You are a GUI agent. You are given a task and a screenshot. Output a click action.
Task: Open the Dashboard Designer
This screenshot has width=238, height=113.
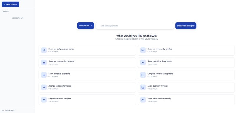[186, 26]
